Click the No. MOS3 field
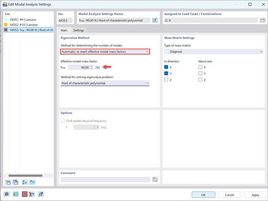 coord(65,20)
